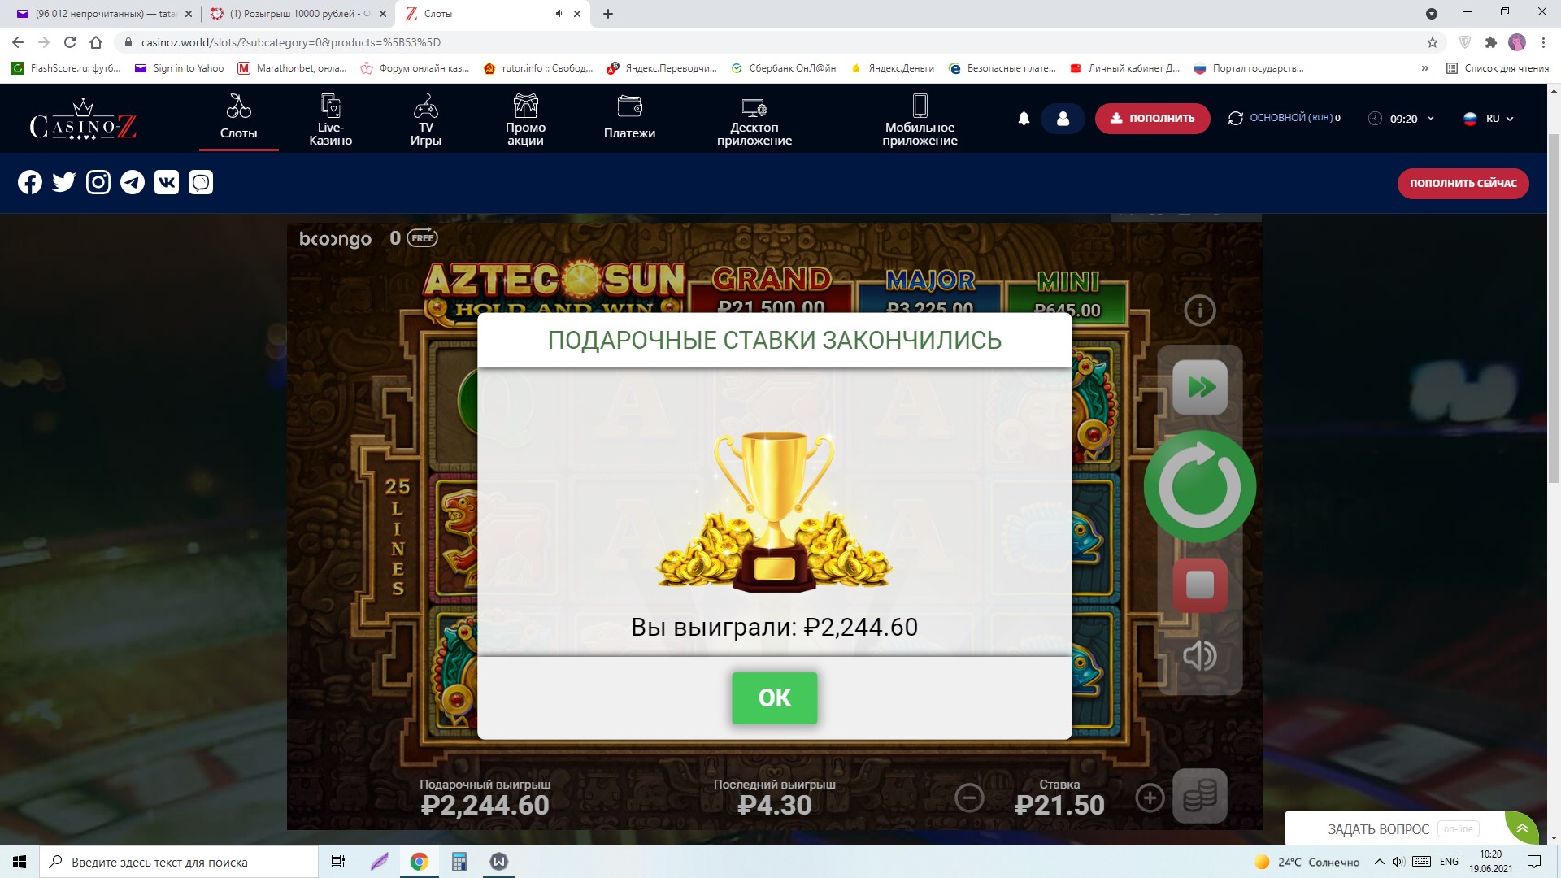This screenshot has width=1561, height=878.
Task: Expand the 09:20 time dropdown
Action: tap(1401, 119)
